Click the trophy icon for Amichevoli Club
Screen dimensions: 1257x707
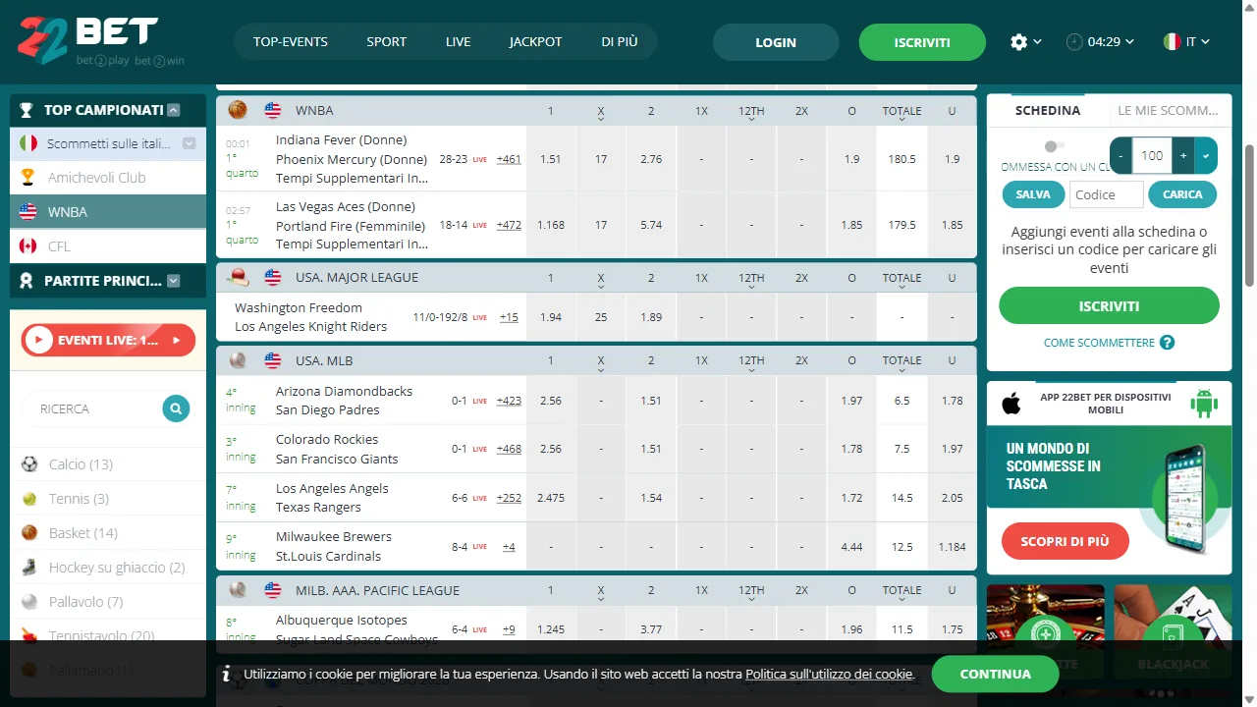[28, 178]
